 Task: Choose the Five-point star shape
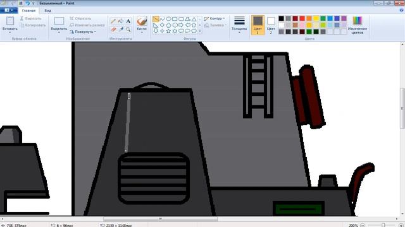pos(168,31)
